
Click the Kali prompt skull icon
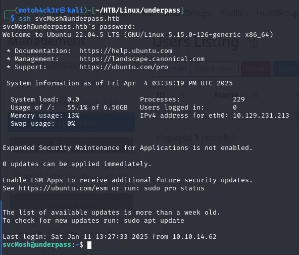tap(62, 10)
